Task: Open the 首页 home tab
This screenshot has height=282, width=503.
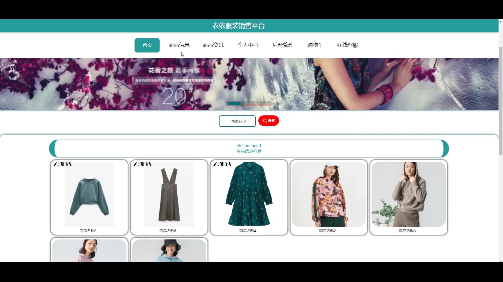Action: click(x=147, y=45)
